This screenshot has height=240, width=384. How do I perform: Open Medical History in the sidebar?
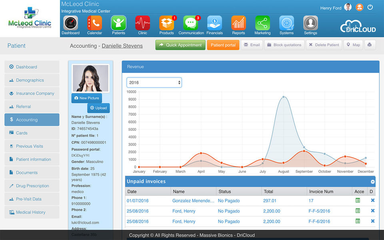click(x=32, y=212)
